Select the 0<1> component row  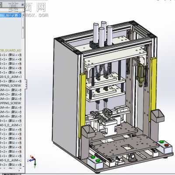pos(10,147)
